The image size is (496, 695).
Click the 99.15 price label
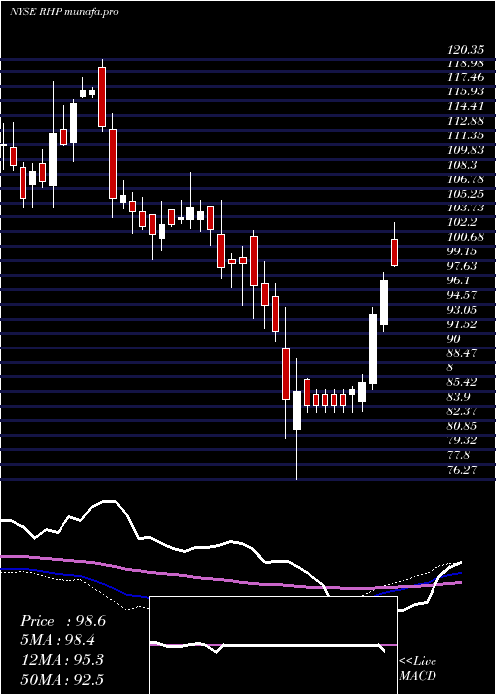(463, 251)
